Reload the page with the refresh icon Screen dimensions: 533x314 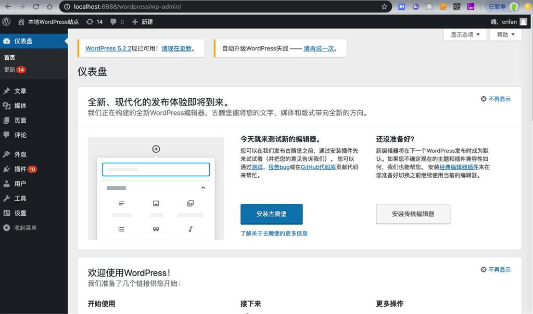36,7
